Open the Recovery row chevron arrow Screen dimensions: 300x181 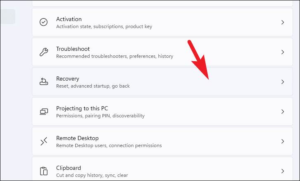point(283,82)
